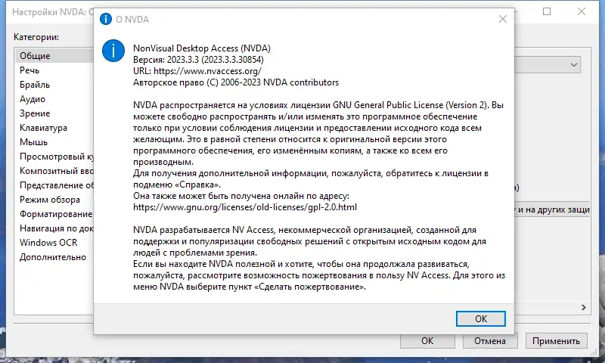
Task: Click the Авторское право 2006-2023 line
Action: pyautogui.click(x=236, y=82)
